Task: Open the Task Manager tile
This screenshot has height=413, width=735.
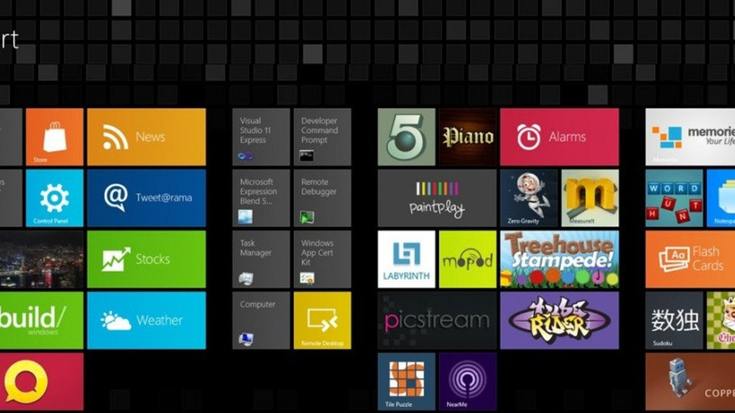Action: click(261, 259)
